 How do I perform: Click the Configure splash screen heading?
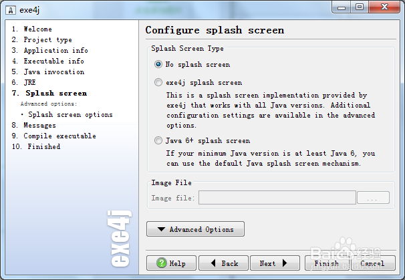pyautogui.click(x=215, y=30)
